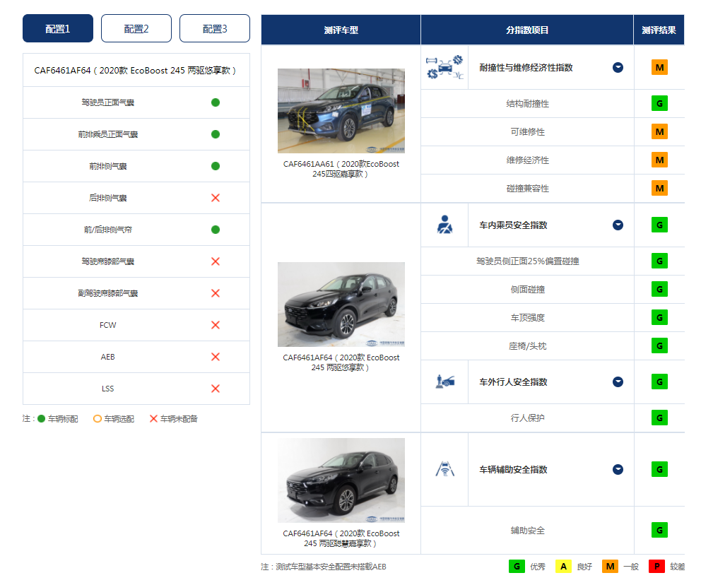Screen dimensions: 701x585
Task: Click the 侧面碰撞 row label
Action: tap(528, 289)
